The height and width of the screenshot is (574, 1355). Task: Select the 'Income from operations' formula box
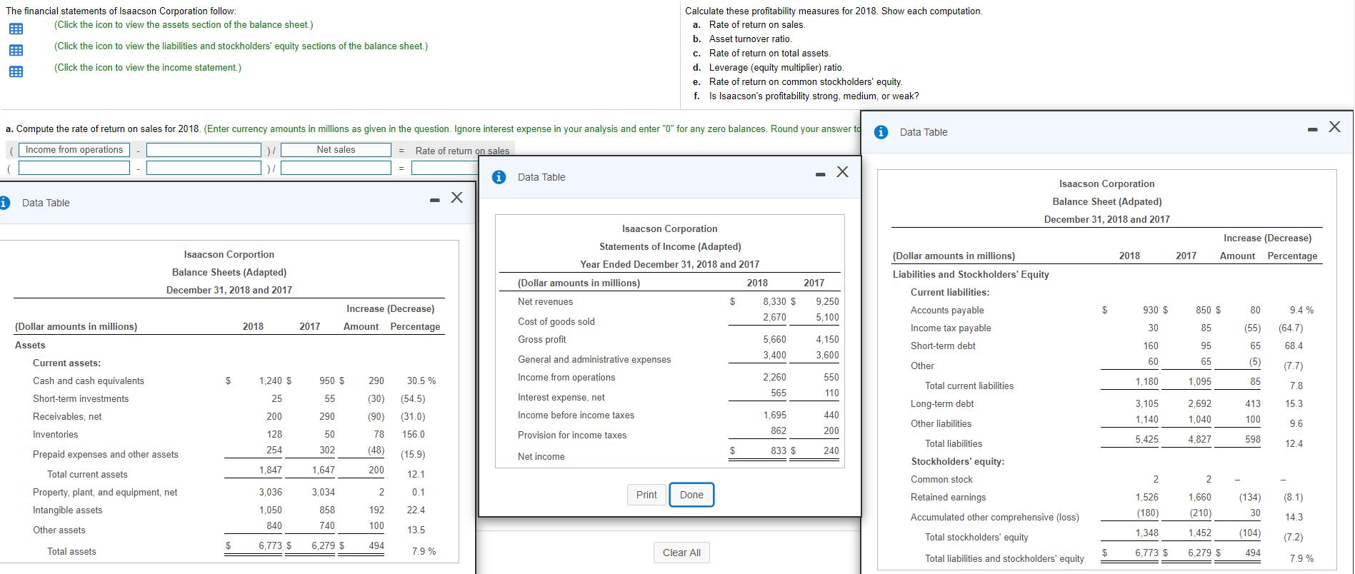(x=74, y=150)
